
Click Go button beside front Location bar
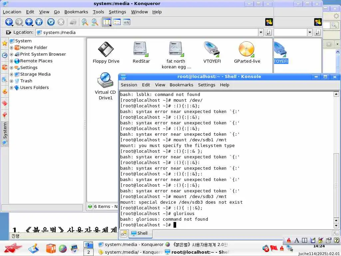pos(268,32)
